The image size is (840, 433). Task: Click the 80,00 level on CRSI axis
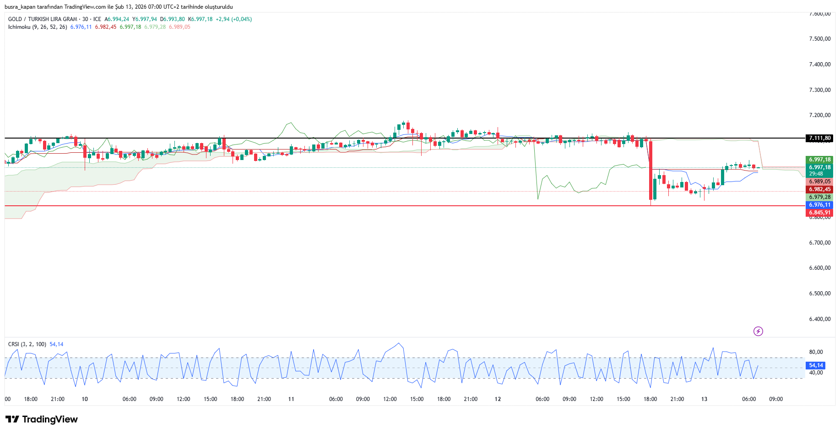[816, 352]
